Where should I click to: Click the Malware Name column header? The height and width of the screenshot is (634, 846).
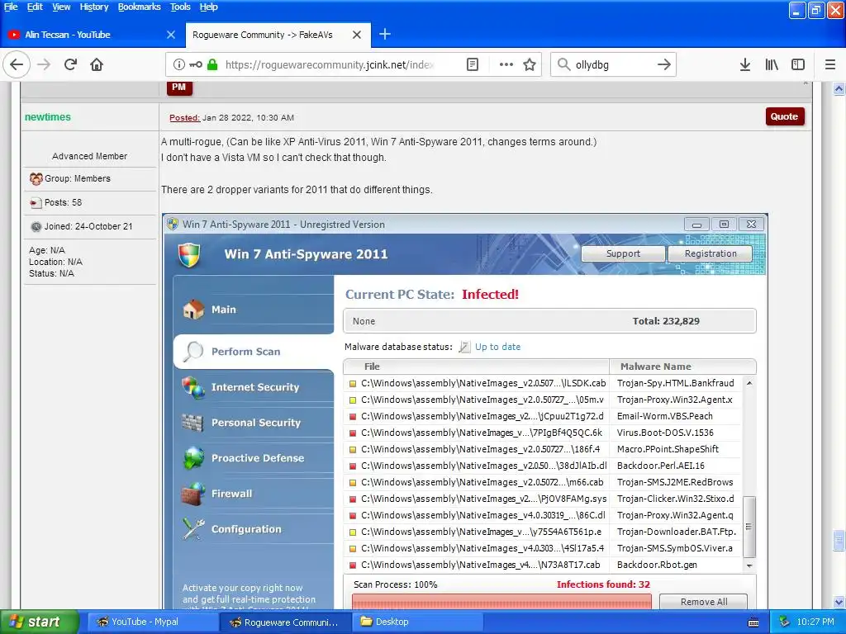click(682, 367)
